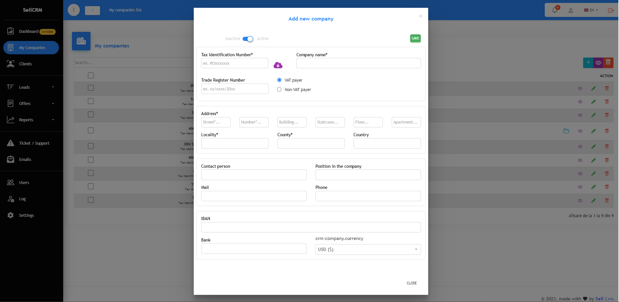Select the VAT payer radio button

point(279,80)
